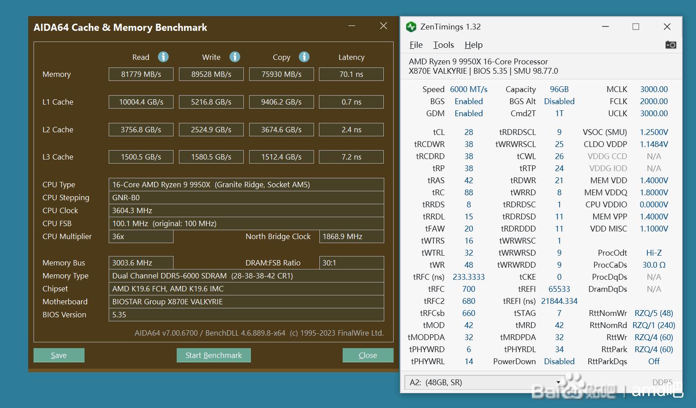
Task: Click the CPU Clock field 3604.3 MHz
Action: pos(246,210)
